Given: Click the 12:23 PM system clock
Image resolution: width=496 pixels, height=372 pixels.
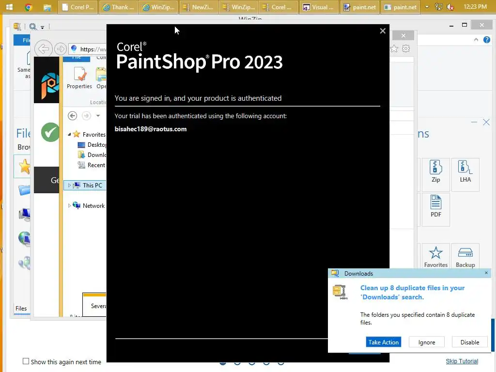Looking at the screenshot, I should click(x=475, y=7).
